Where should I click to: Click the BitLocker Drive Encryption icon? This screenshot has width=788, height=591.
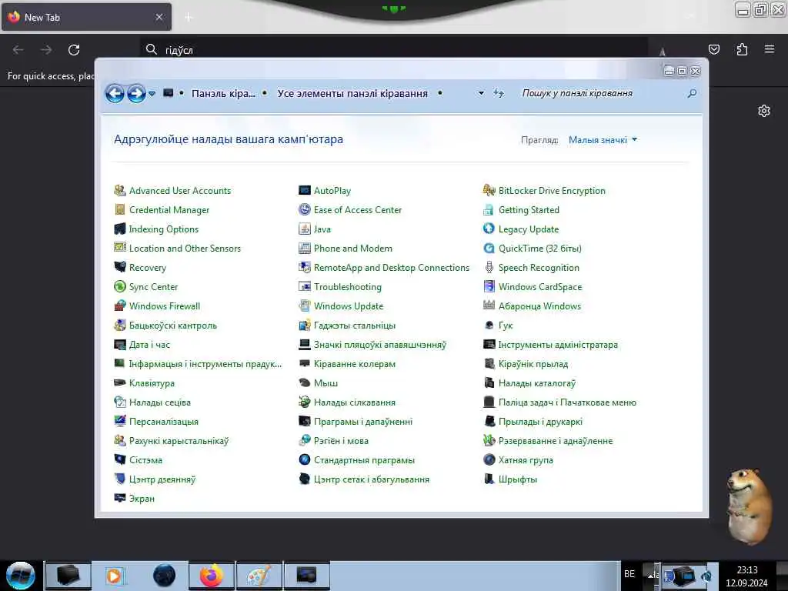[489, 191]
